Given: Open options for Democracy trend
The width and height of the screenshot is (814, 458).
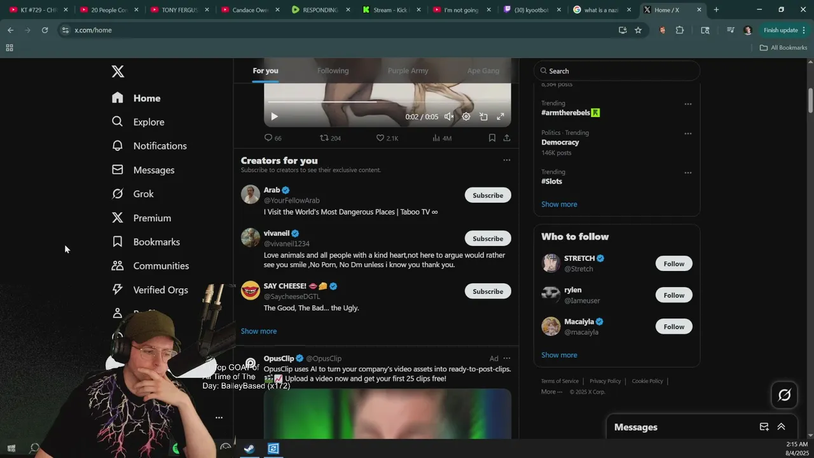Looking at the screenshot, I should coord(688,134).
